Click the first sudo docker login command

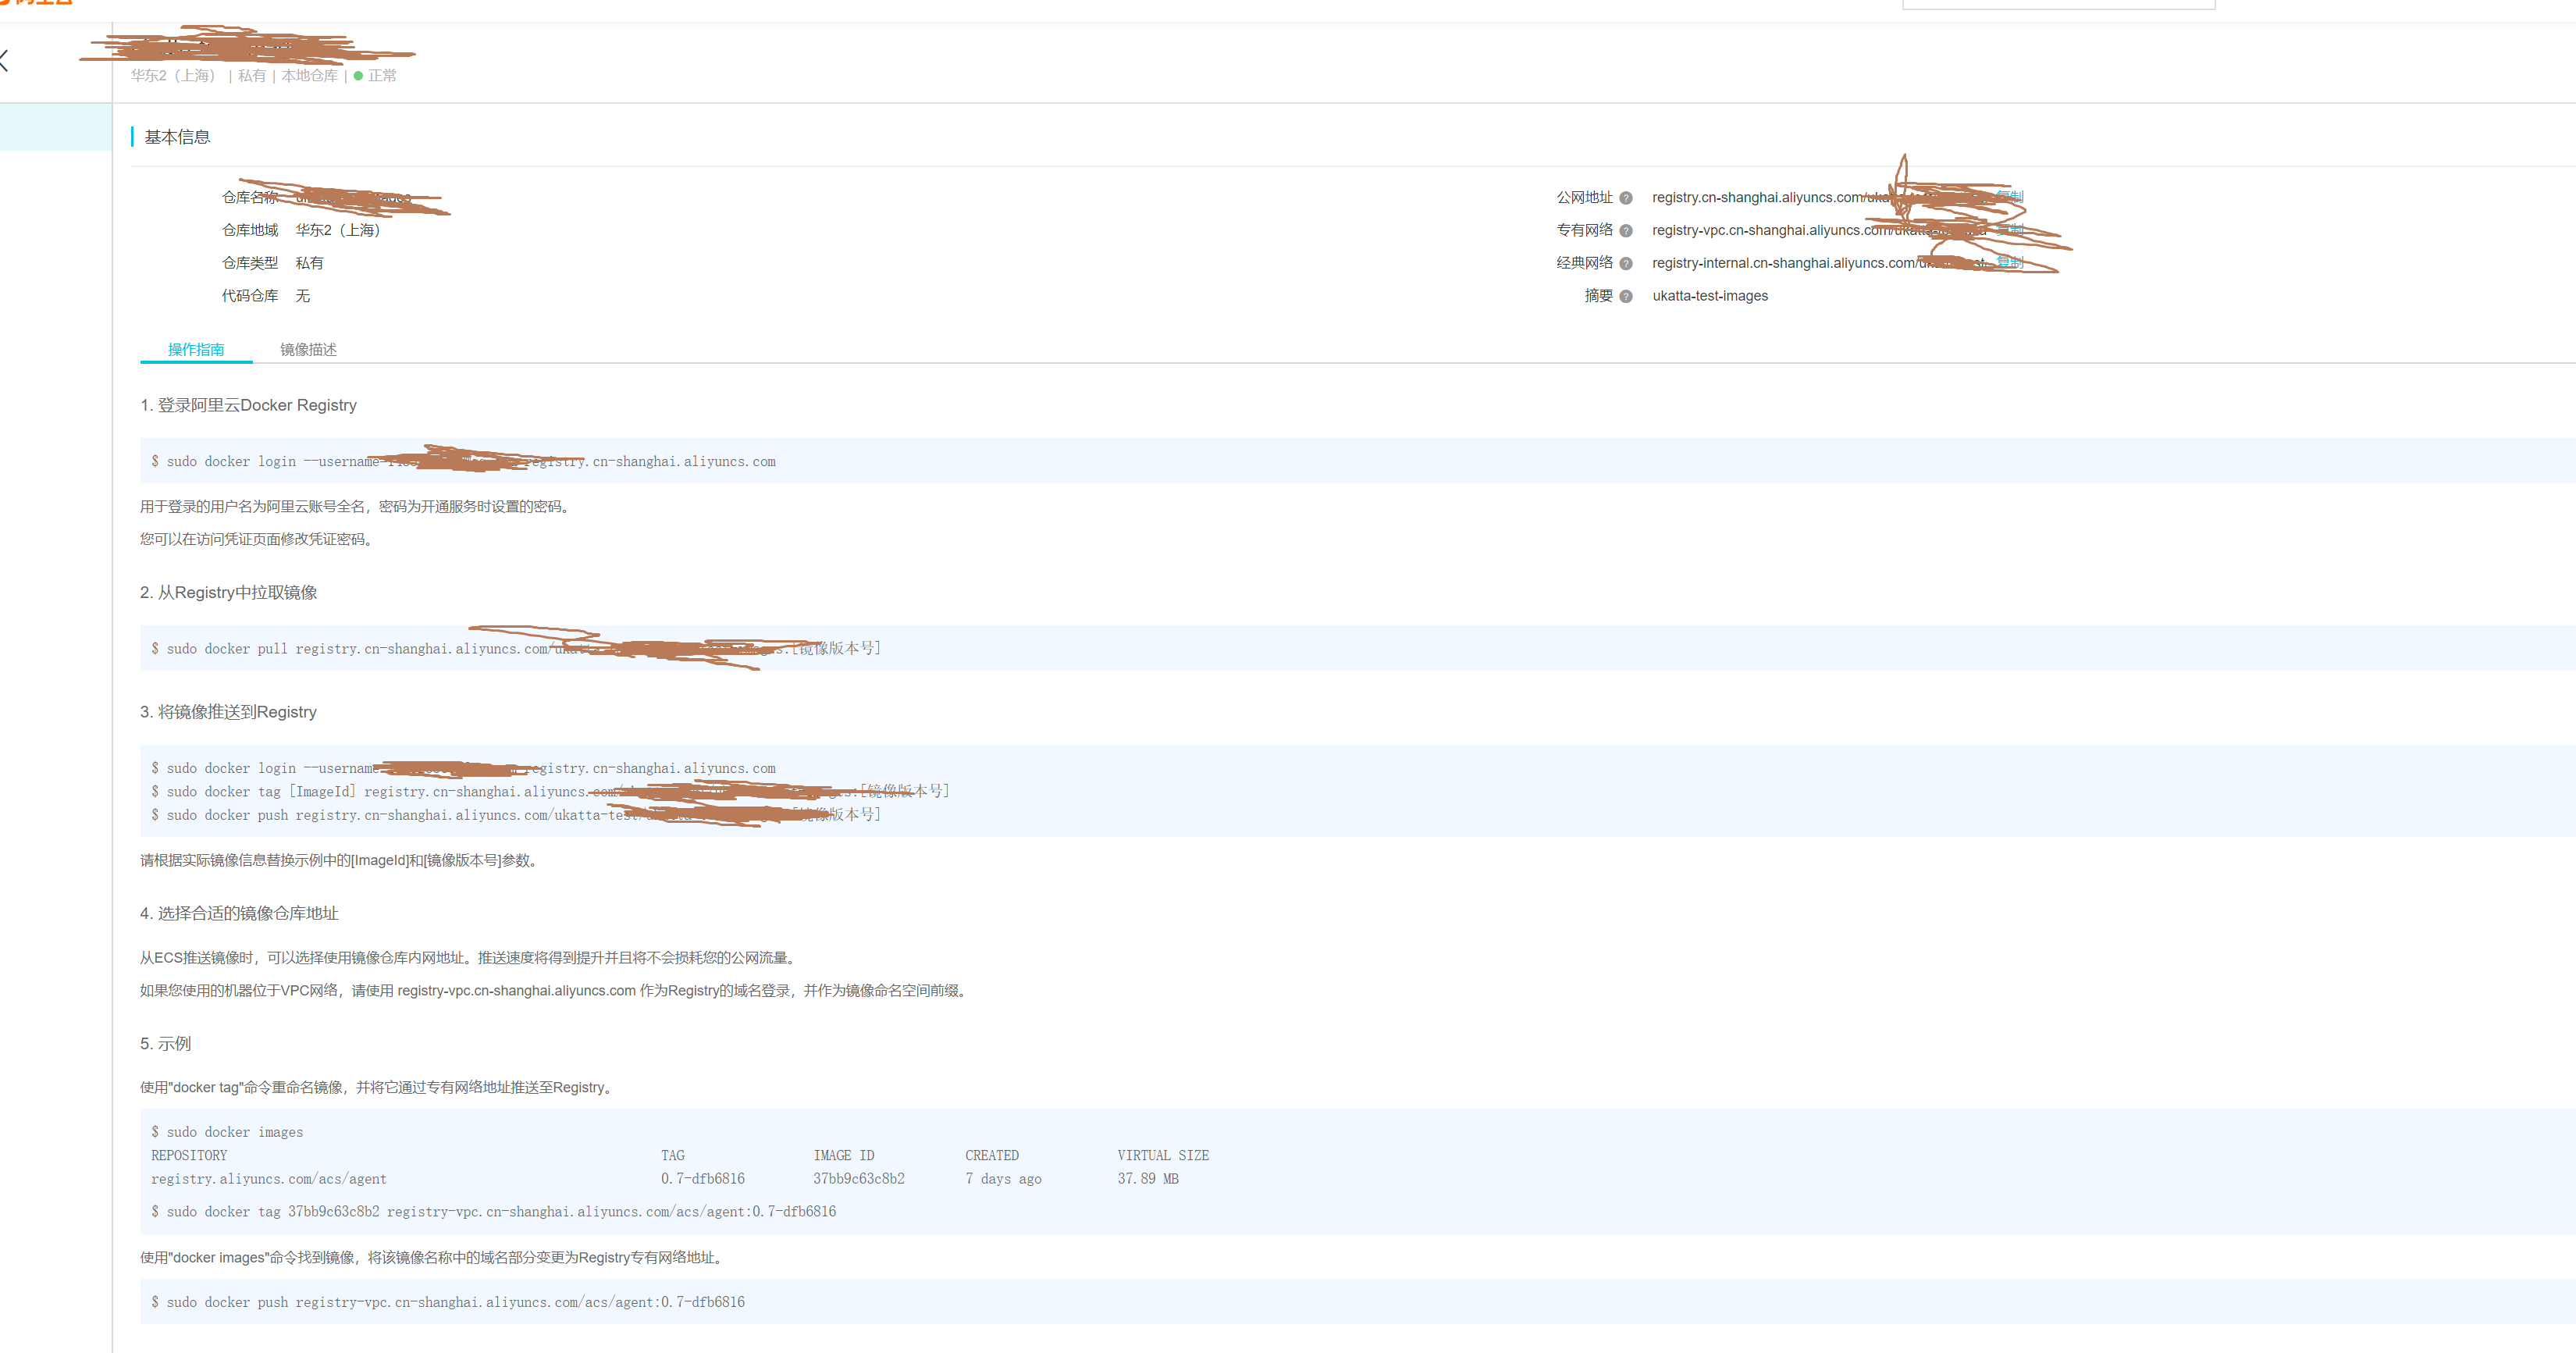[463, 461]
